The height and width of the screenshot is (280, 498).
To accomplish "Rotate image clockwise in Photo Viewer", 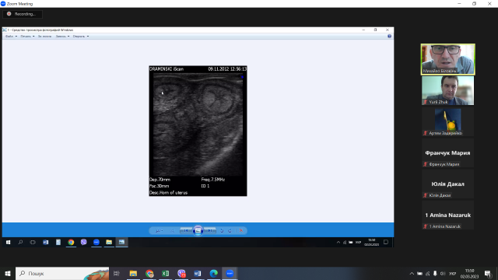I will [x=230, y=231].
